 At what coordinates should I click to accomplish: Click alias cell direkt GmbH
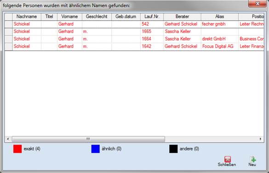220,39
